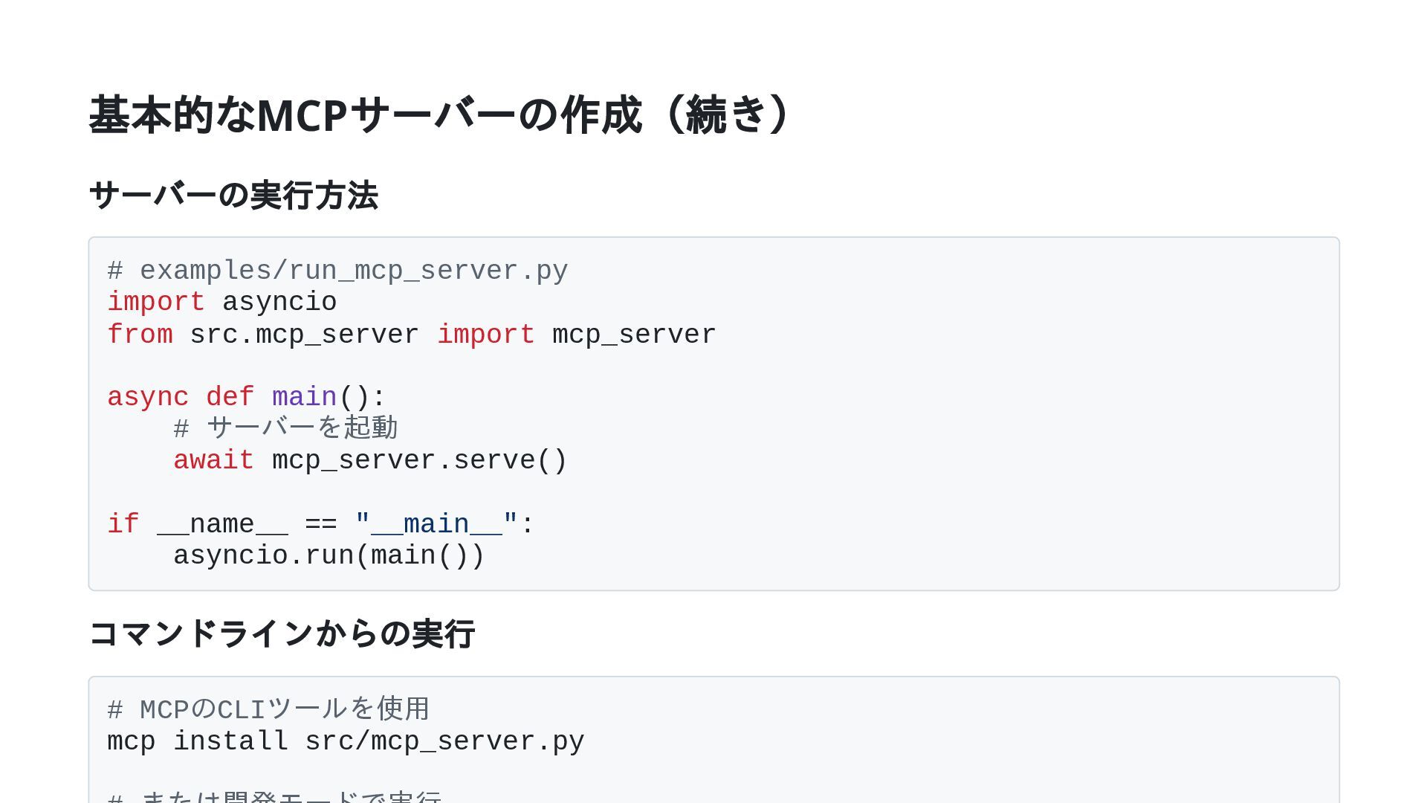Click the 'asyncio.run(main())' line

(x=329, y=555)
